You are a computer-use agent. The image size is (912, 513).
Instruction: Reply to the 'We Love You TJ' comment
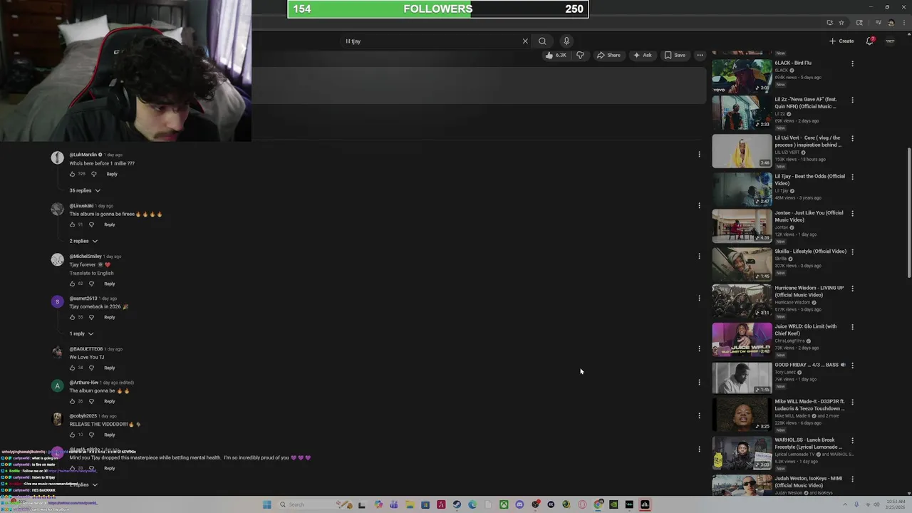coord(109,368)
